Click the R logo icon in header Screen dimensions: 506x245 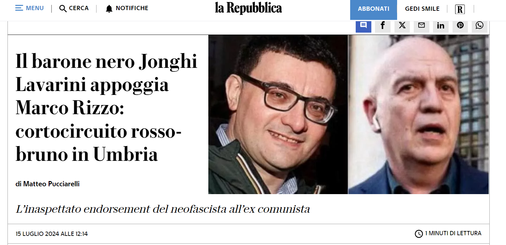point(460,9)
